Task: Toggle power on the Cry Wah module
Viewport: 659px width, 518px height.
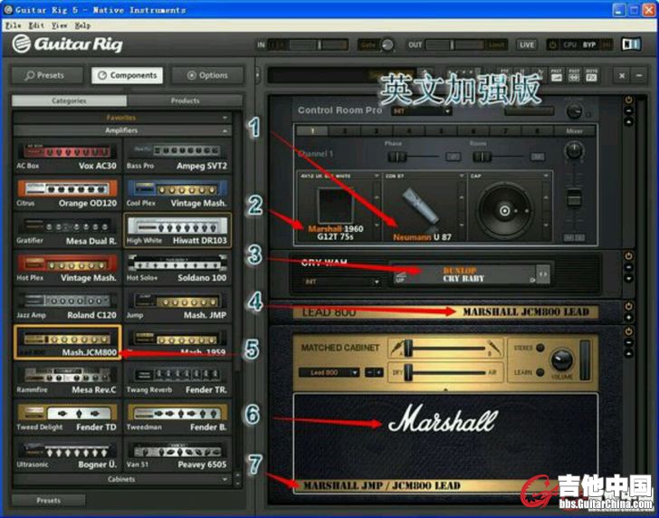Action: [629, 256]
